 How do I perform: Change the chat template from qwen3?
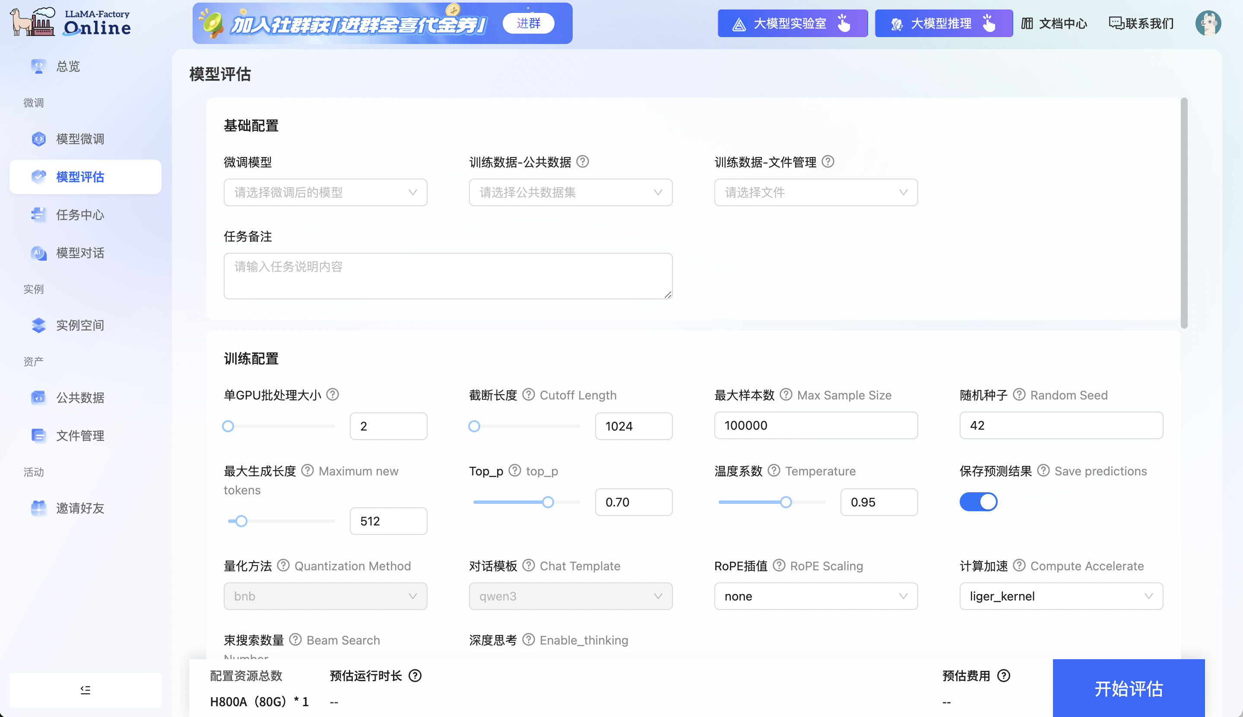570,596
